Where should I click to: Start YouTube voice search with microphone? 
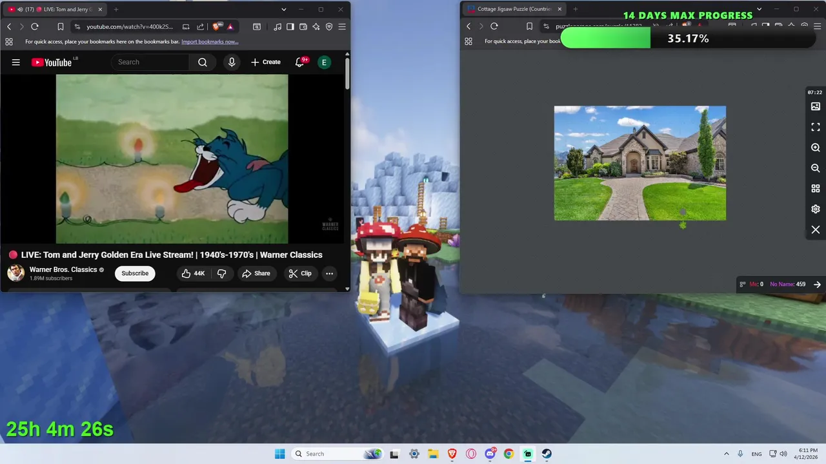[x=232, y=62]
